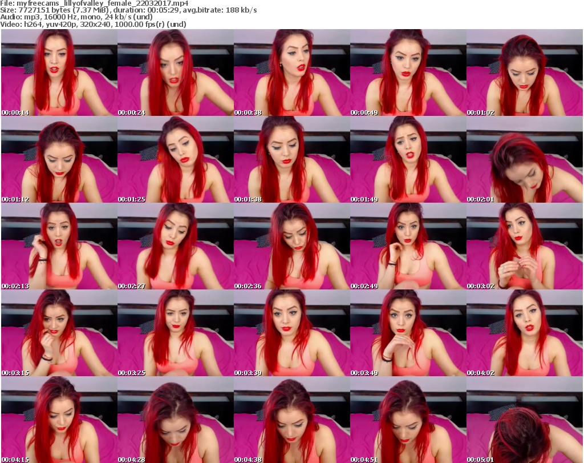Click the 00:04:38 frame thumbnail
The width and height of the screenshot is (584, 463).
coord(292,420)
